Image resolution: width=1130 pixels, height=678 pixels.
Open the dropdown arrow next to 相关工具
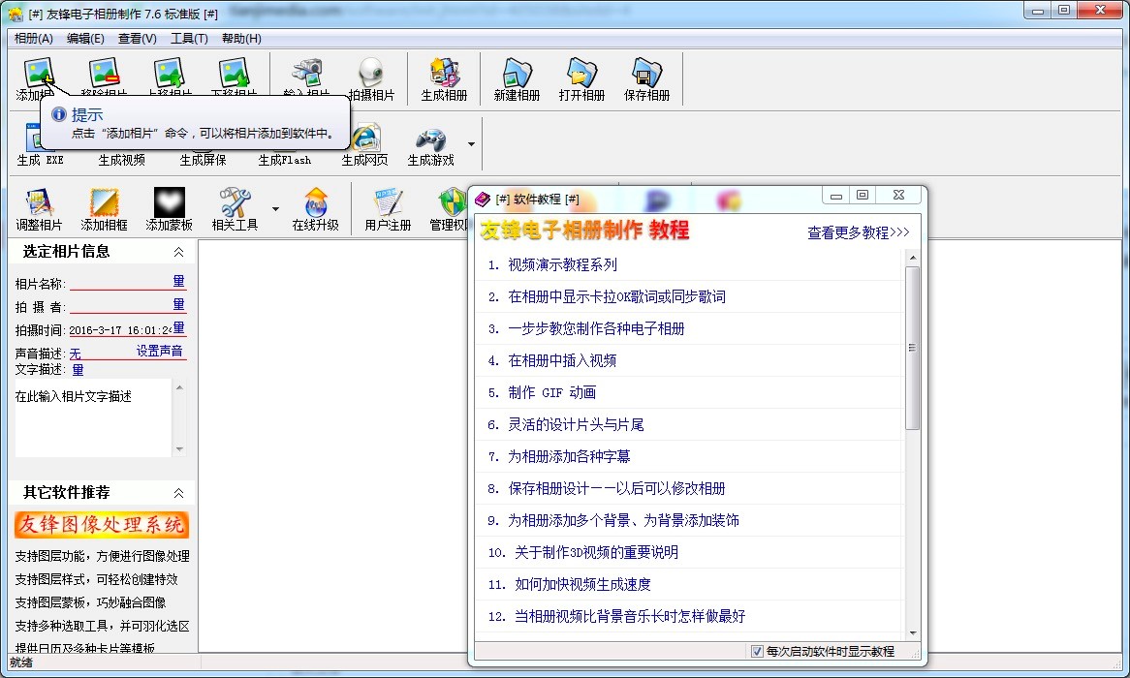click(x=275, y=209)
